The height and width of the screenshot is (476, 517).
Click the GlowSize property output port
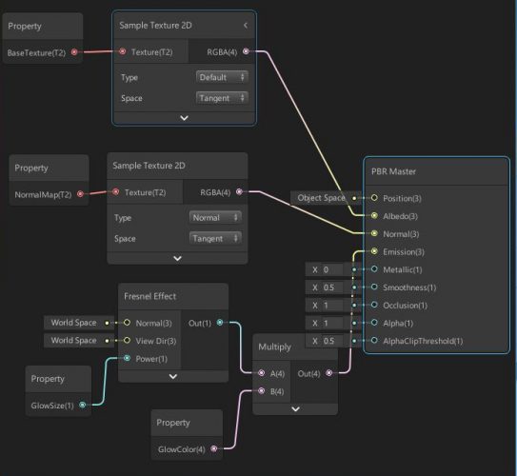(83, 405)
